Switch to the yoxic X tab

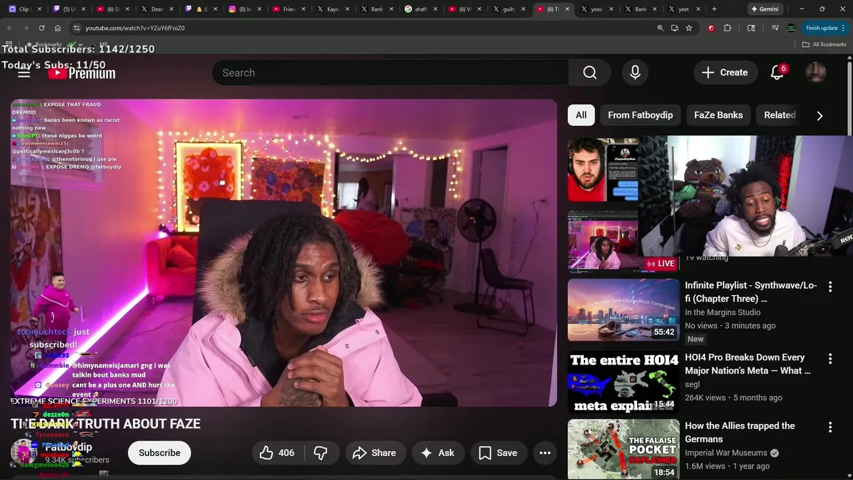596,9
